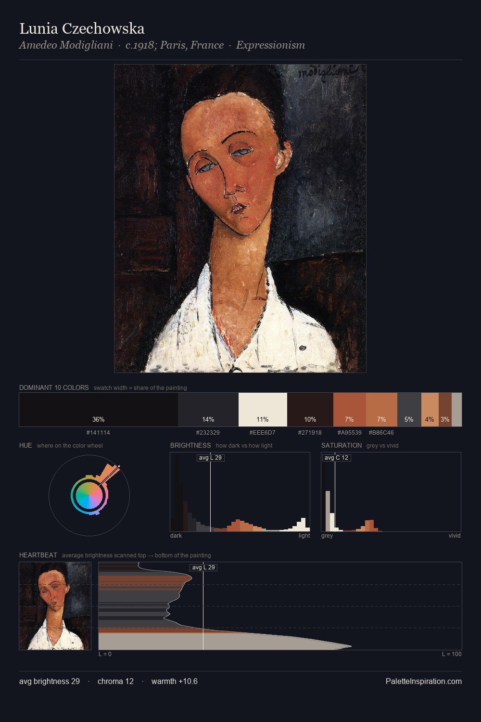Click the footer text "warmth +10.6"
Screen dimensions: 481x722
pyautogui.click(x=175, y=682)
